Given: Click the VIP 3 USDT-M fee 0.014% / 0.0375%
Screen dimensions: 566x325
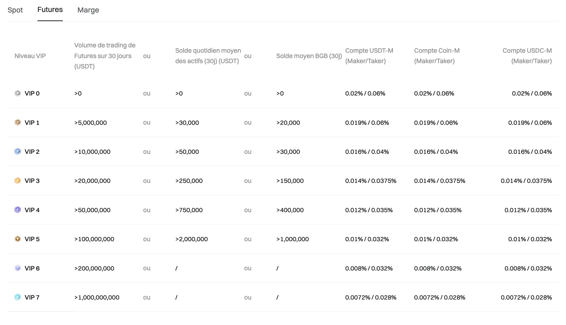Looking at the screenshot, I should pyautogui.click(x=371, y=181).
